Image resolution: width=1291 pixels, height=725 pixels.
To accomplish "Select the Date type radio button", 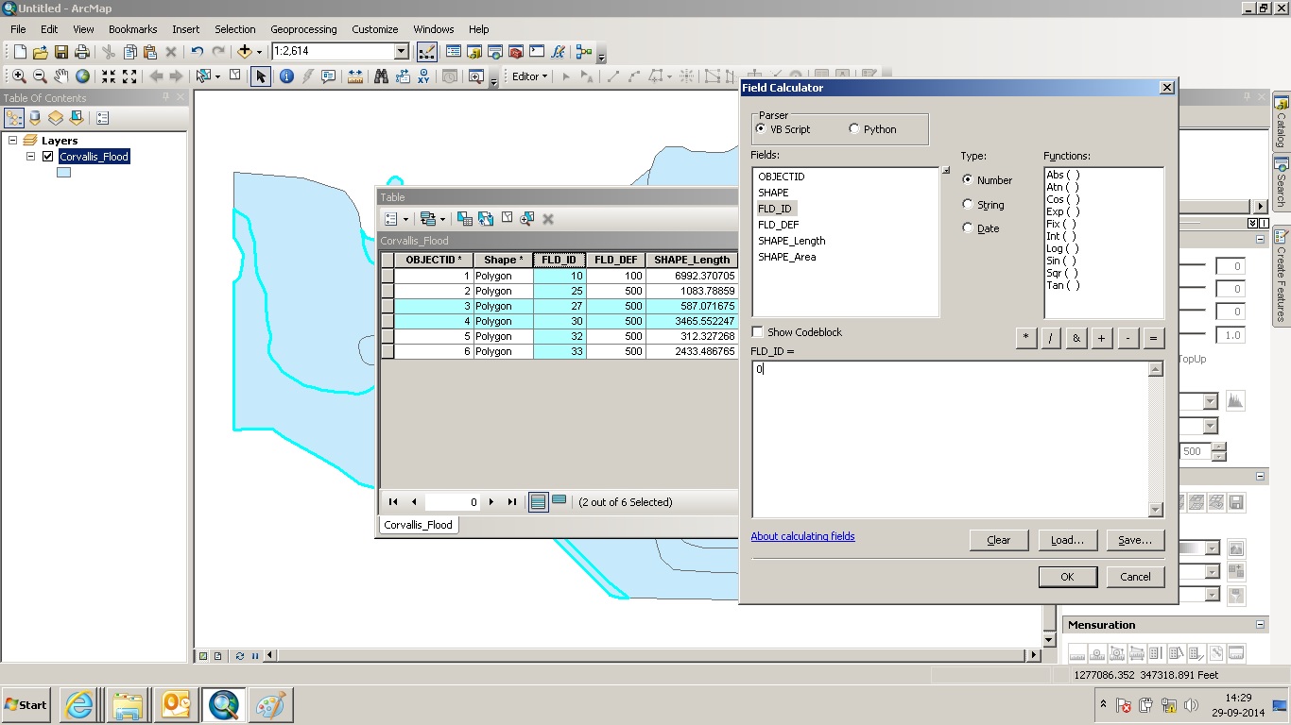I will [x=967, y=228].
